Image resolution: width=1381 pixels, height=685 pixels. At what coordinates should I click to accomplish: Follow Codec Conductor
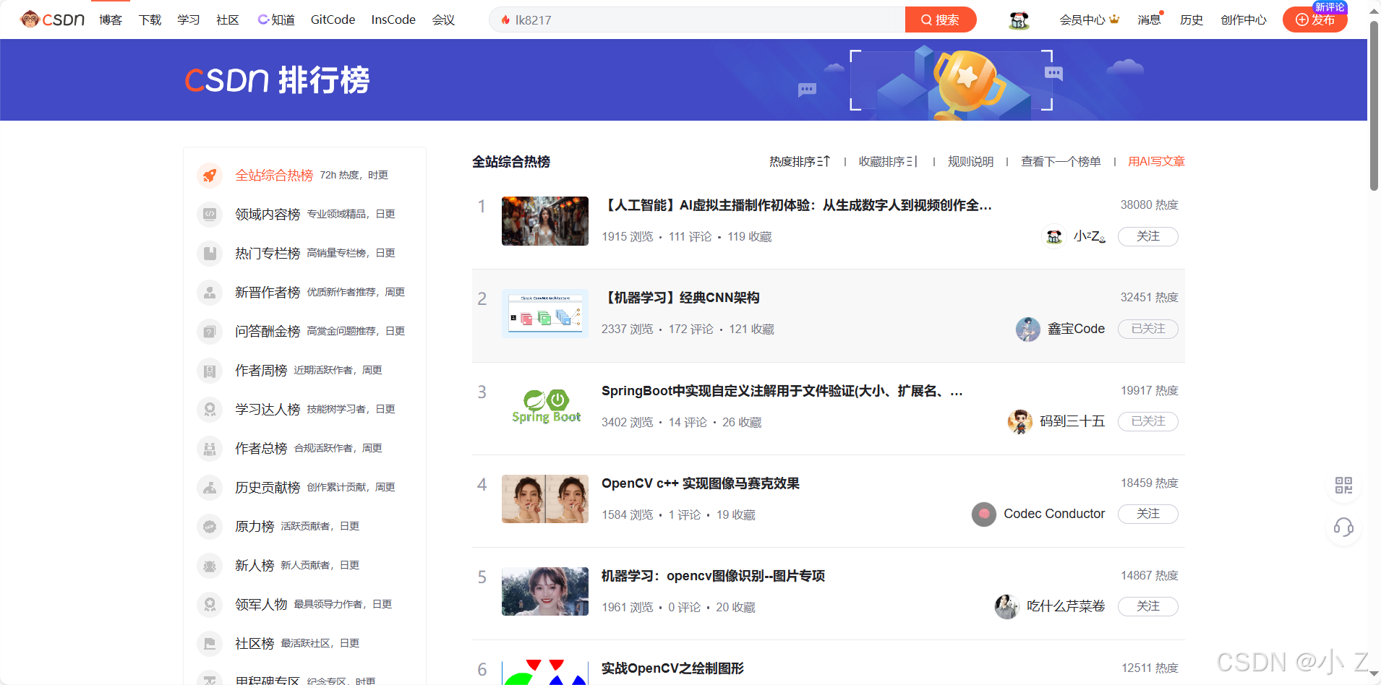[1147, 514]
